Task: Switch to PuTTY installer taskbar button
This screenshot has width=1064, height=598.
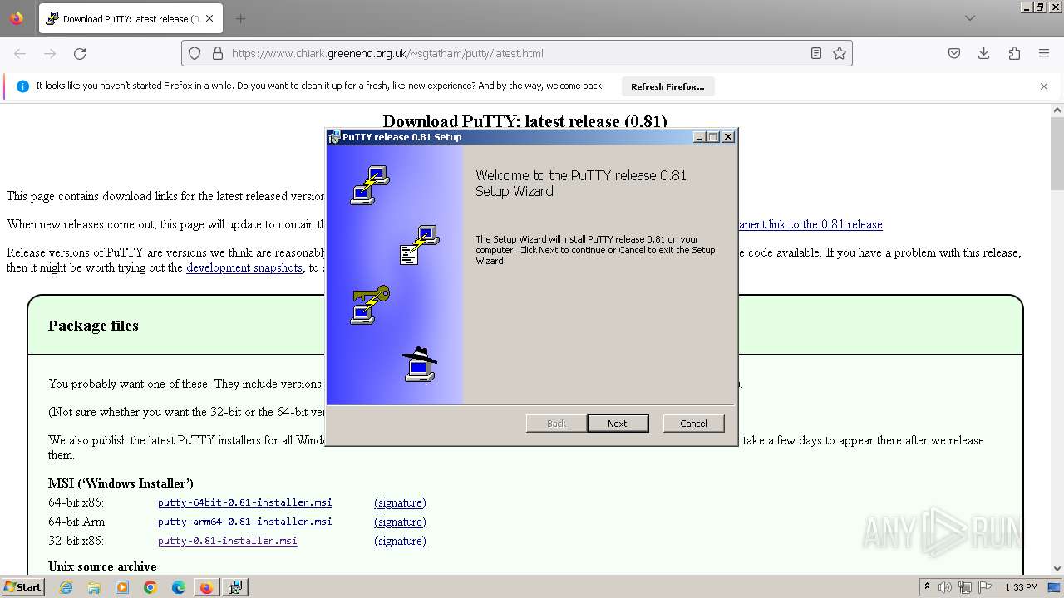Action: coord(236,587)
